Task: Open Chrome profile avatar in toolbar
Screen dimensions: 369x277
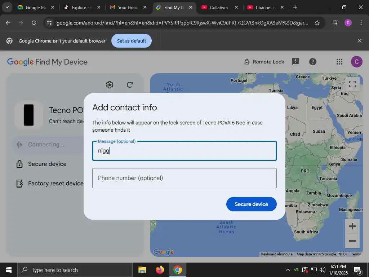Action: [348, 23]
